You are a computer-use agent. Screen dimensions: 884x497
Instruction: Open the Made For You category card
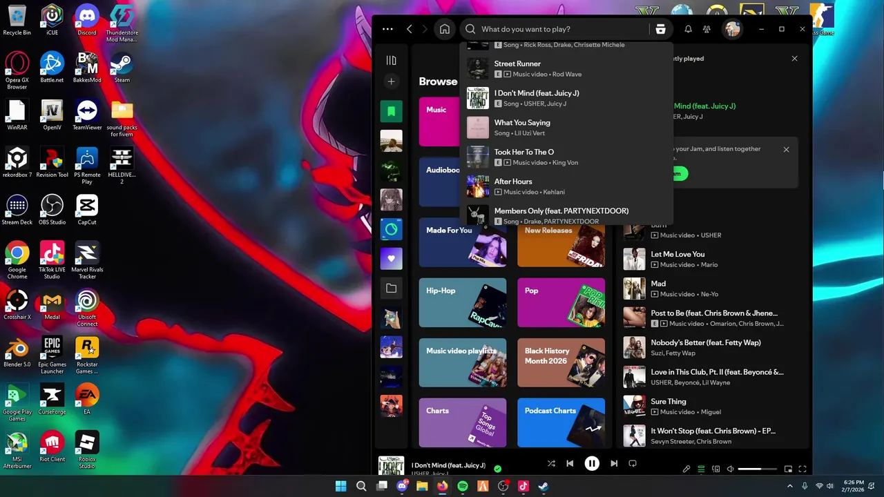[x=463, y=242]
